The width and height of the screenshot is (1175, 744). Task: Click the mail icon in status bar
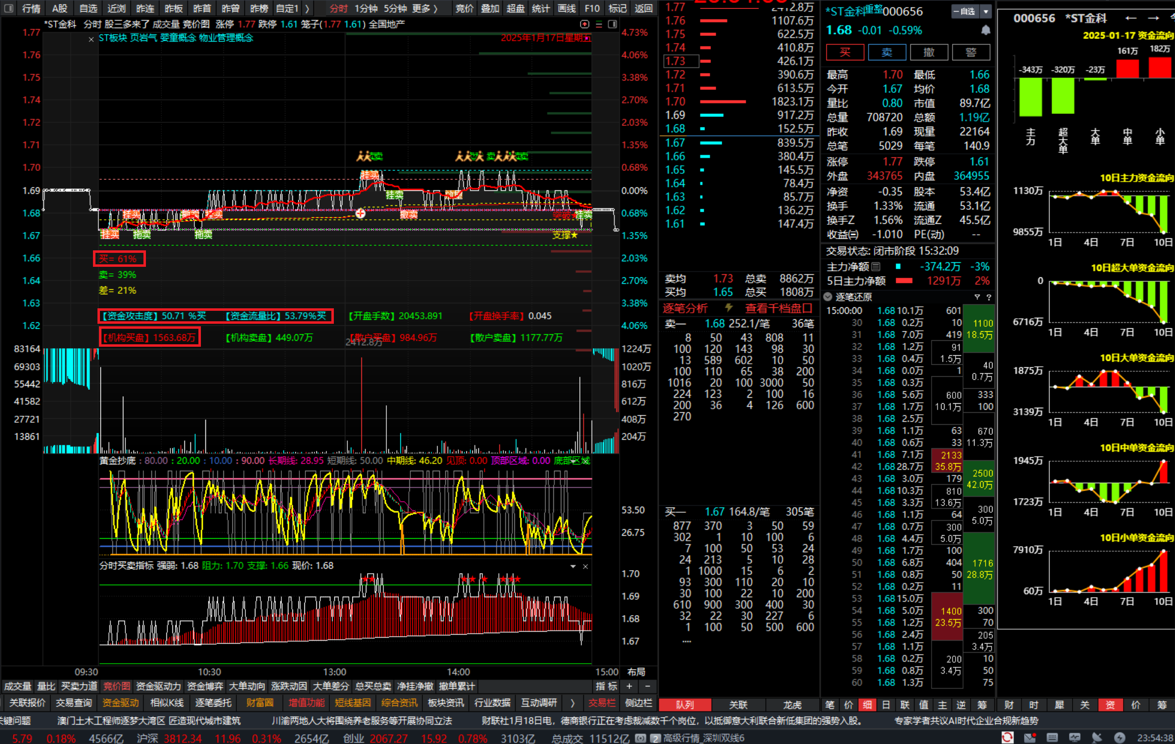click(1030, 738)
